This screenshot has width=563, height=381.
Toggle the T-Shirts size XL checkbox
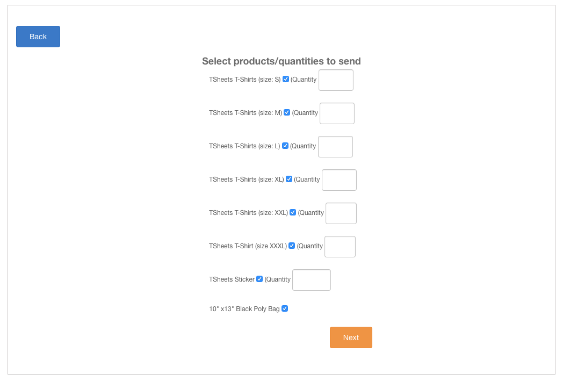click(289, 179)
